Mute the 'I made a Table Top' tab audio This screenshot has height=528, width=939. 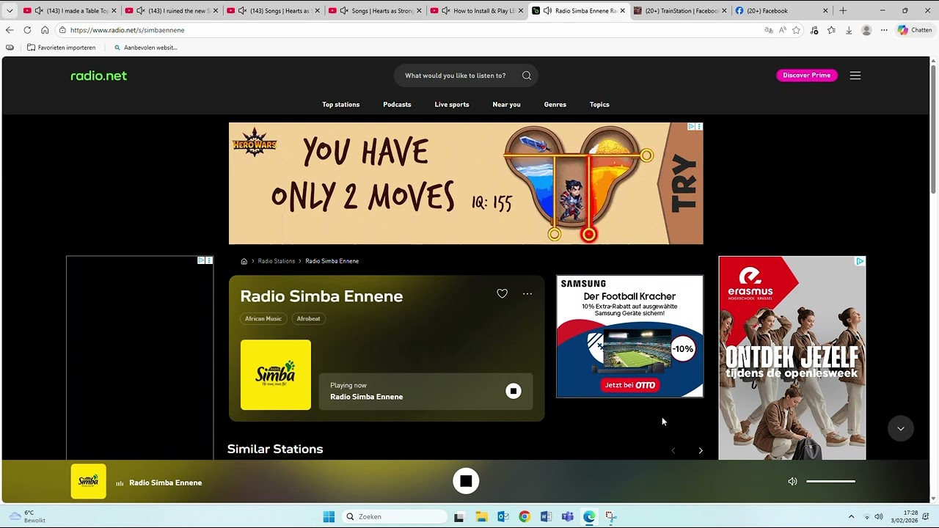(x=39, y=10)
